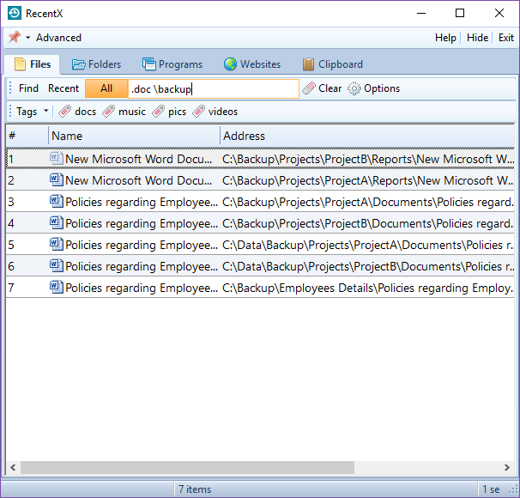The height and width of the screenshot is (498, 520).
Task: Click the Clear button label
Action: click(x=330, y=88)
